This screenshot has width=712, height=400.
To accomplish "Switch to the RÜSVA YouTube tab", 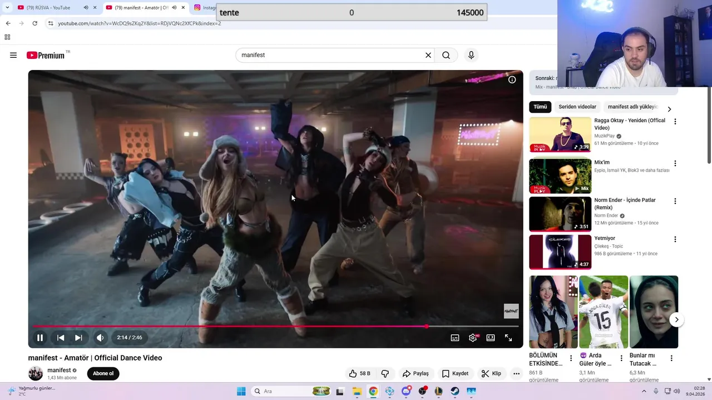I will pos(49,8).
